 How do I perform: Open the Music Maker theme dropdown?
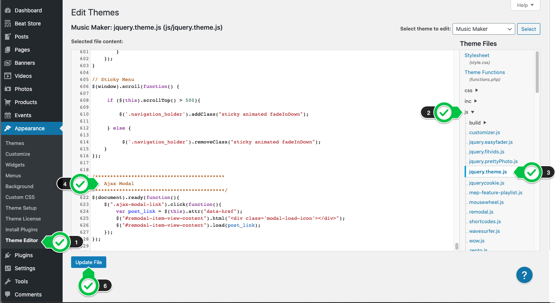point(483,29)
